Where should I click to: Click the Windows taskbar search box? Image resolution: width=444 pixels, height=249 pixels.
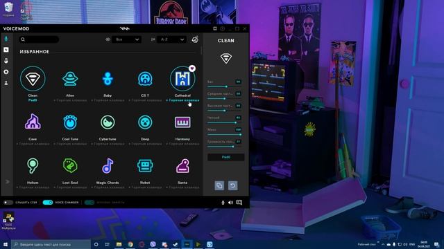click(51, 244)
